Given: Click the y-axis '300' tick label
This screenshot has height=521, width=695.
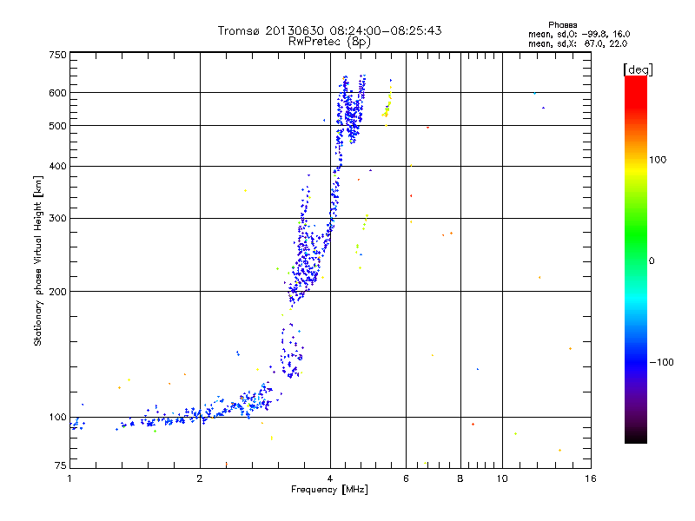Looking at the screenshot, I should [x=57, y=218].
